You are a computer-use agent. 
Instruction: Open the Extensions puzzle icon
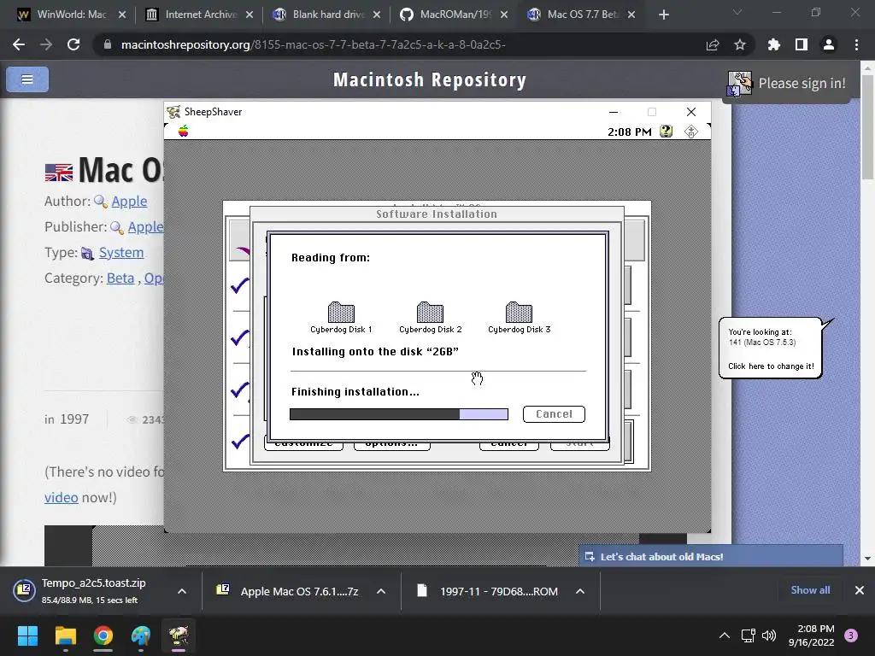pyautogui.click(x=774, y=44)
